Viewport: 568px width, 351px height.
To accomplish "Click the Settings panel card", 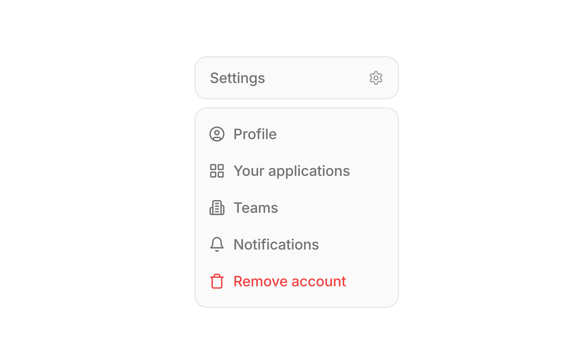I will click(x=297, y=78).
